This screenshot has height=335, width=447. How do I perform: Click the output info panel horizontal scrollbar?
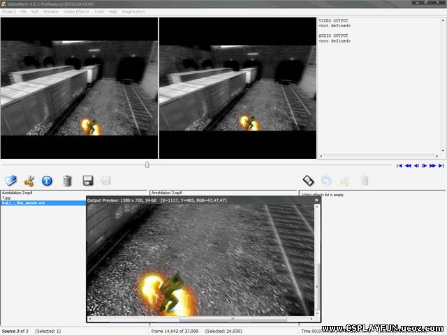[x=379, y=156]
